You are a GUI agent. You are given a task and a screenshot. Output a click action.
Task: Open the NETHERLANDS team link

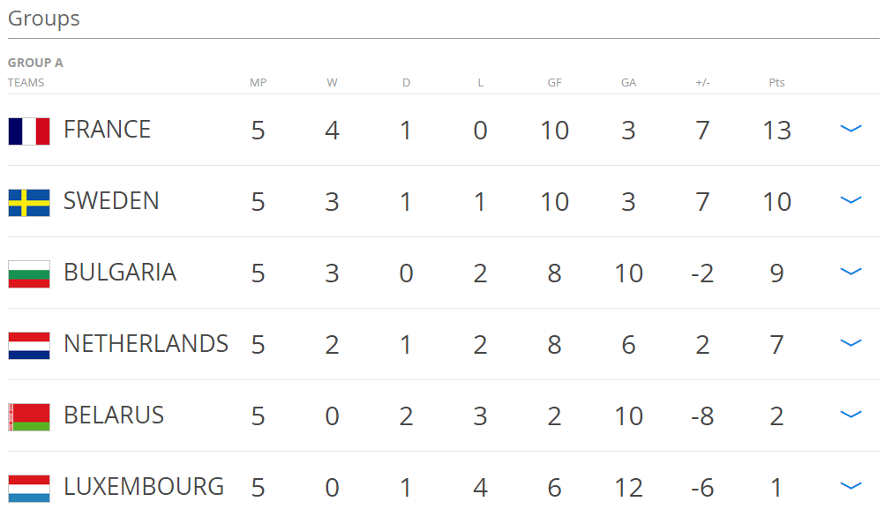(146, 344)
